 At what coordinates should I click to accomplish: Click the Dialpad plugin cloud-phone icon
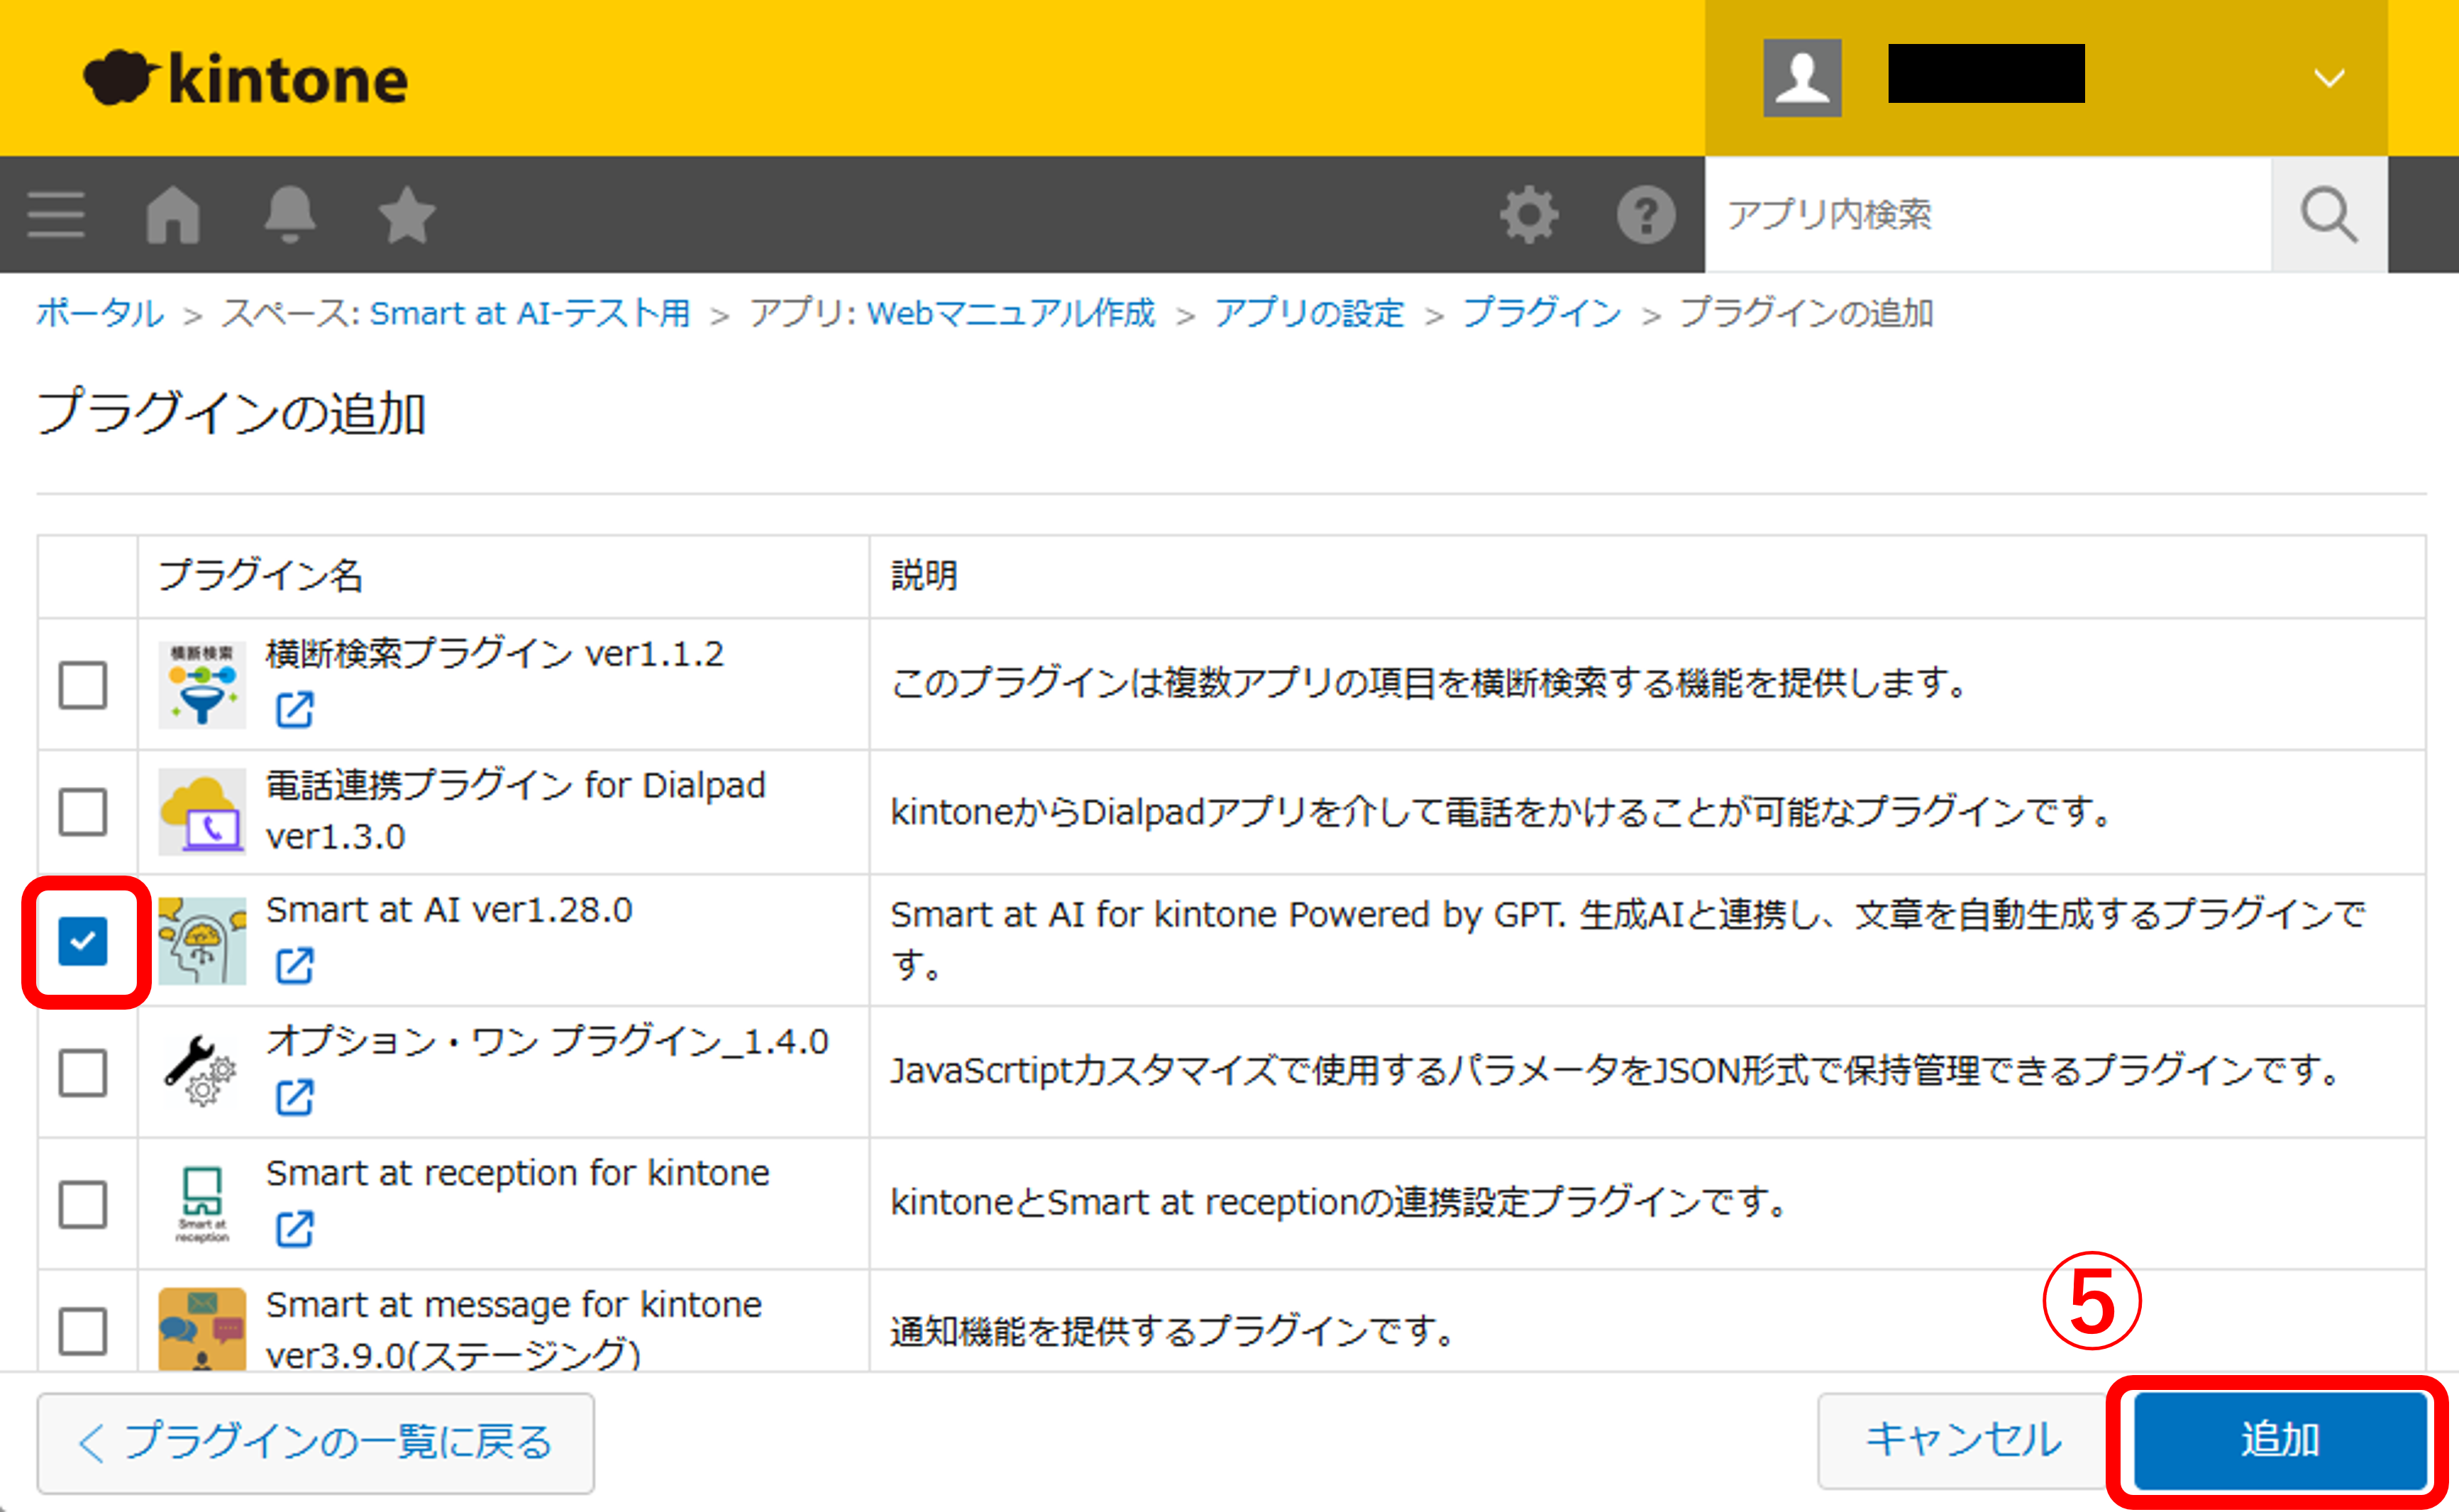[202, 811]
